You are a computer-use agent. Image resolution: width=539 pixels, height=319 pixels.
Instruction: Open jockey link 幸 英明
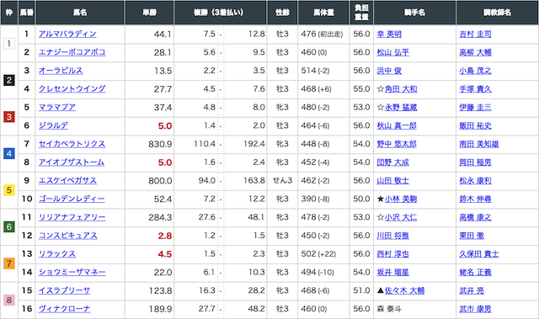tap(389, 34)
